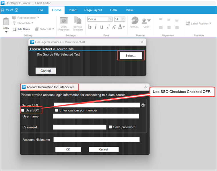Switch to the Data tab
The height and width of the screenshot is (171, 217).
click(113, 10)
